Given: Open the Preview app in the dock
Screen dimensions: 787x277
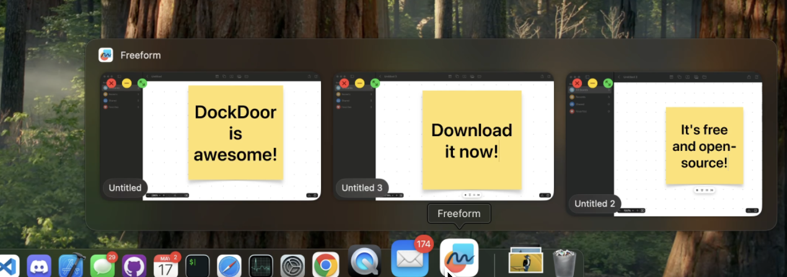Looking at the screenshot, I should tap(525, 261).
